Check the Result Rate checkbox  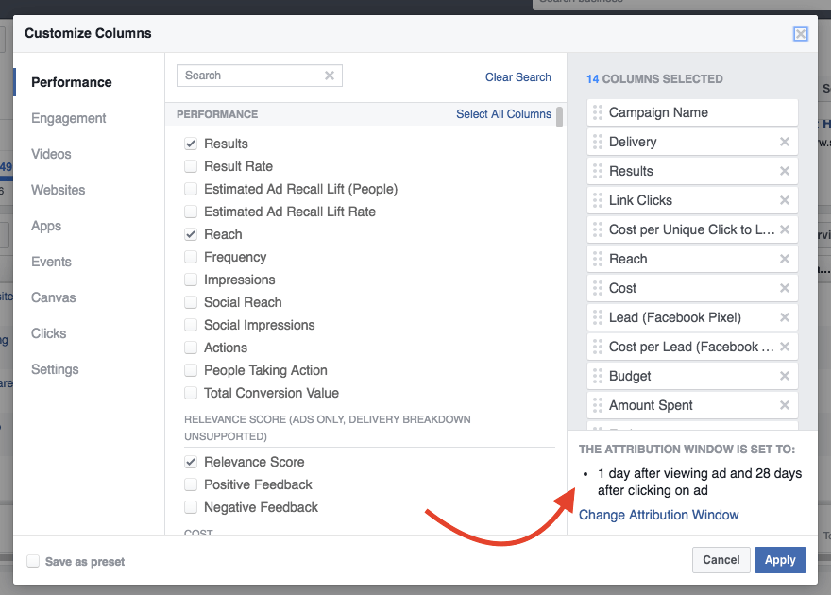(x=191, y=166)
